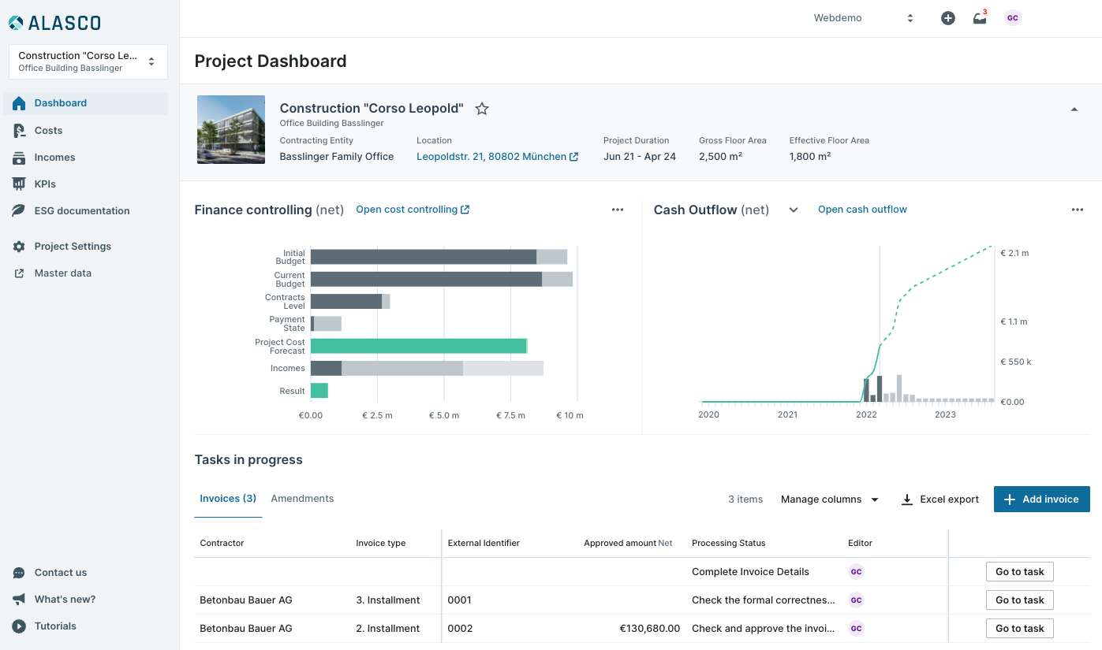Image resolution: width=1102 pixels, height=650 pixels.
Task: Open Finance controlling three-dot options menu
Action: pyautogui.click(x=618, y=210)
